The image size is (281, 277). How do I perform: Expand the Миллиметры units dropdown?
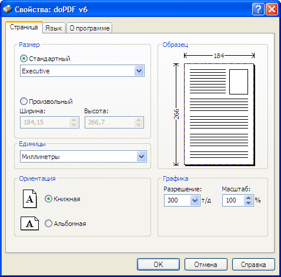(142, 157)
